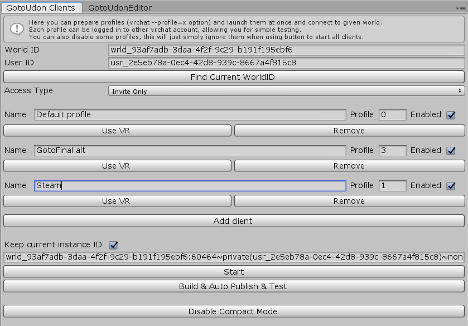The height and width of the screenshot is (326, 468).
Task: Edit the GotoFinal alt name field
Action: click(x=190, y=150)
